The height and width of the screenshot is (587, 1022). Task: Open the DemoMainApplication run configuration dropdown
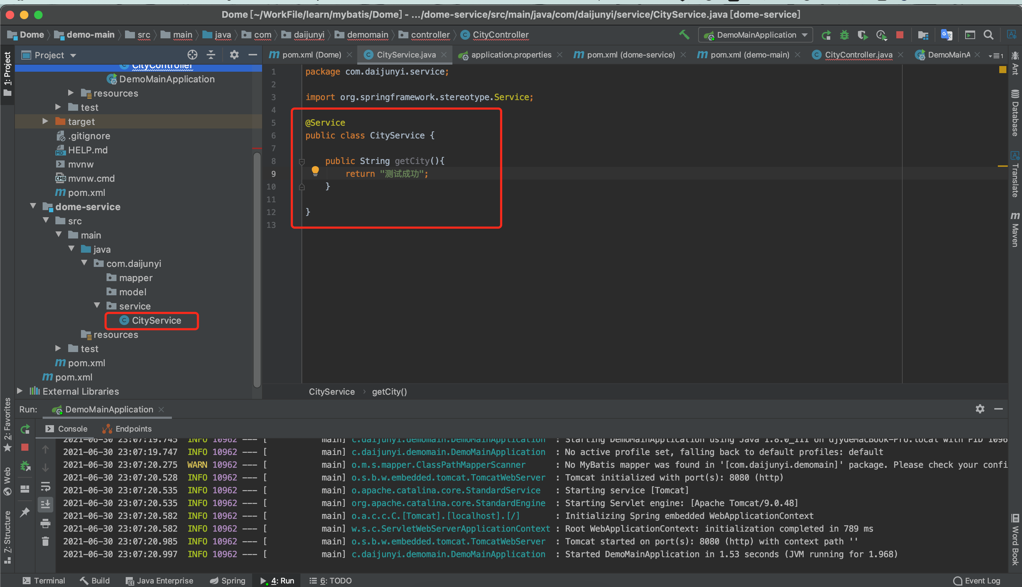click(x=755, y=35)
